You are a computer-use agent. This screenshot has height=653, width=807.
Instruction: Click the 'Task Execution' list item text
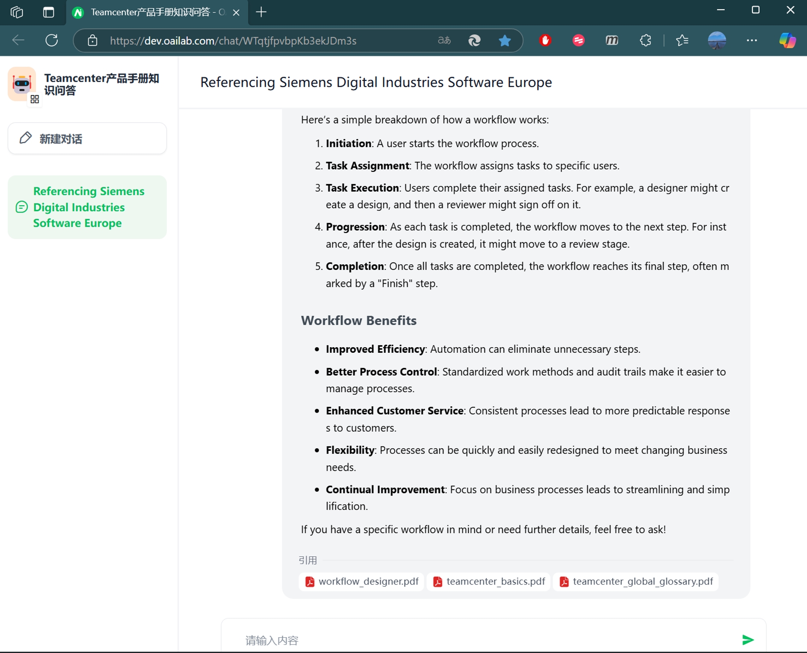coord(527,196)
